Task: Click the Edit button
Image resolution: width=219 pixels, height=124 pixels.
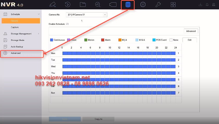Action: [x=190, y=40]
